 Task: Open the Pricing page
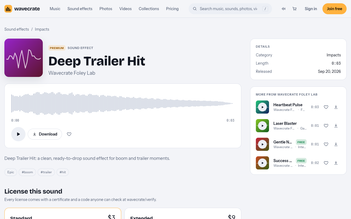pos(172,9)
